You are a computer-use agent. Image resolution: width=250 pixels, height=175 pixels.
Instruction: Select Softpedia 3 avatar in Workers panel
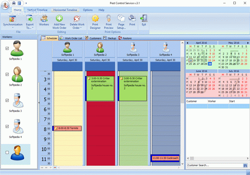tap(17, 100)
